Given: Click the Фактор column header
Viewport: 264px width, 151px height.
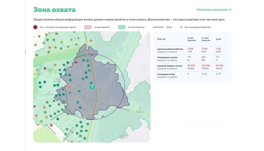Looking at the screenshot, I should 161,39.
